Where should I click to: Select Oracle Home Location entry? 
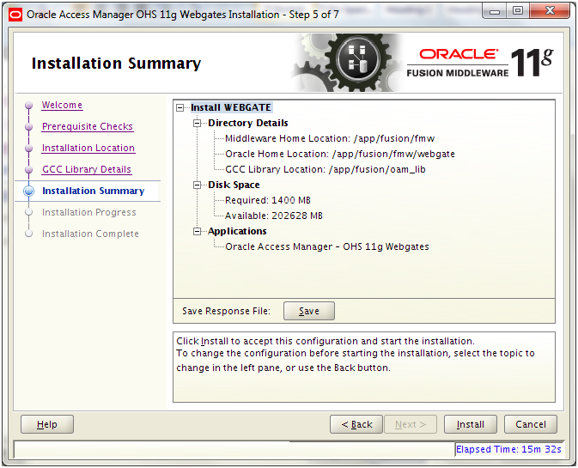tap(340, 154)
